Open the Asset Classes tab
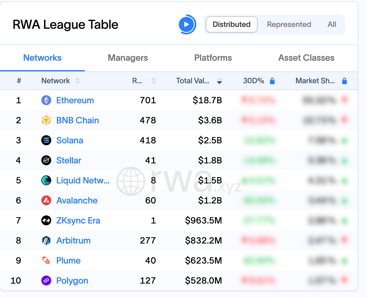Image resolution: width=367 pixels, height=298 pixels. [x=306, y=58]
